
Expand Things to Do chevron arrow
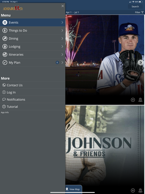click(x=62, y=30)
